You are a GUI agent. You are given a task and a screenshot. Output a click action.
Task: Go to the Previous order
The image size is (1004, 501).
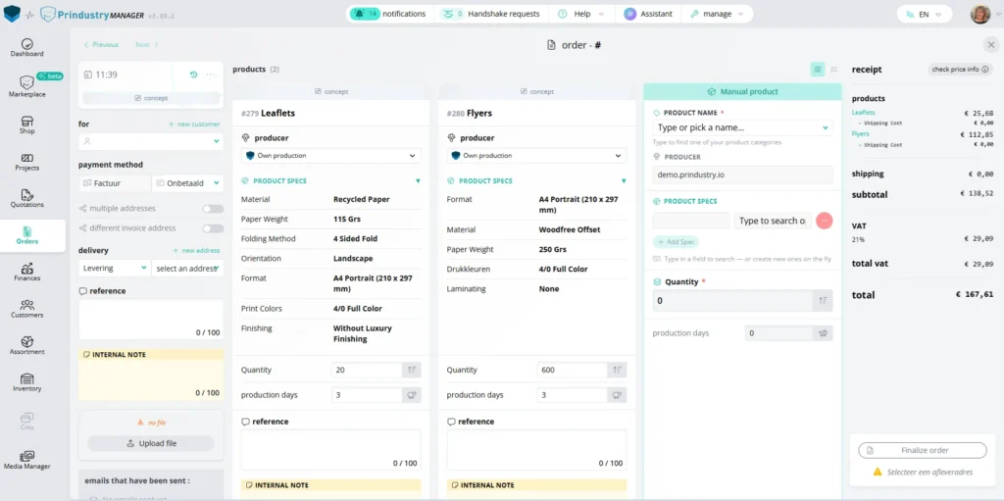pyautogui.click(x=101, y=45)
